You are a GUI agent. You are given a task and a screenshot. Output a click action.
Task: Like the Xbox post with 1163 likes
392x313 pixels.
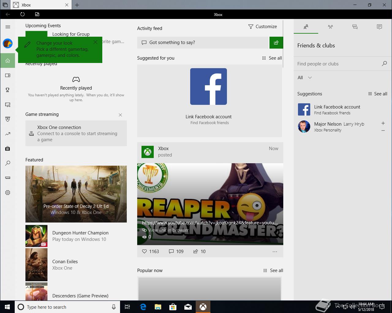[150, 251]
